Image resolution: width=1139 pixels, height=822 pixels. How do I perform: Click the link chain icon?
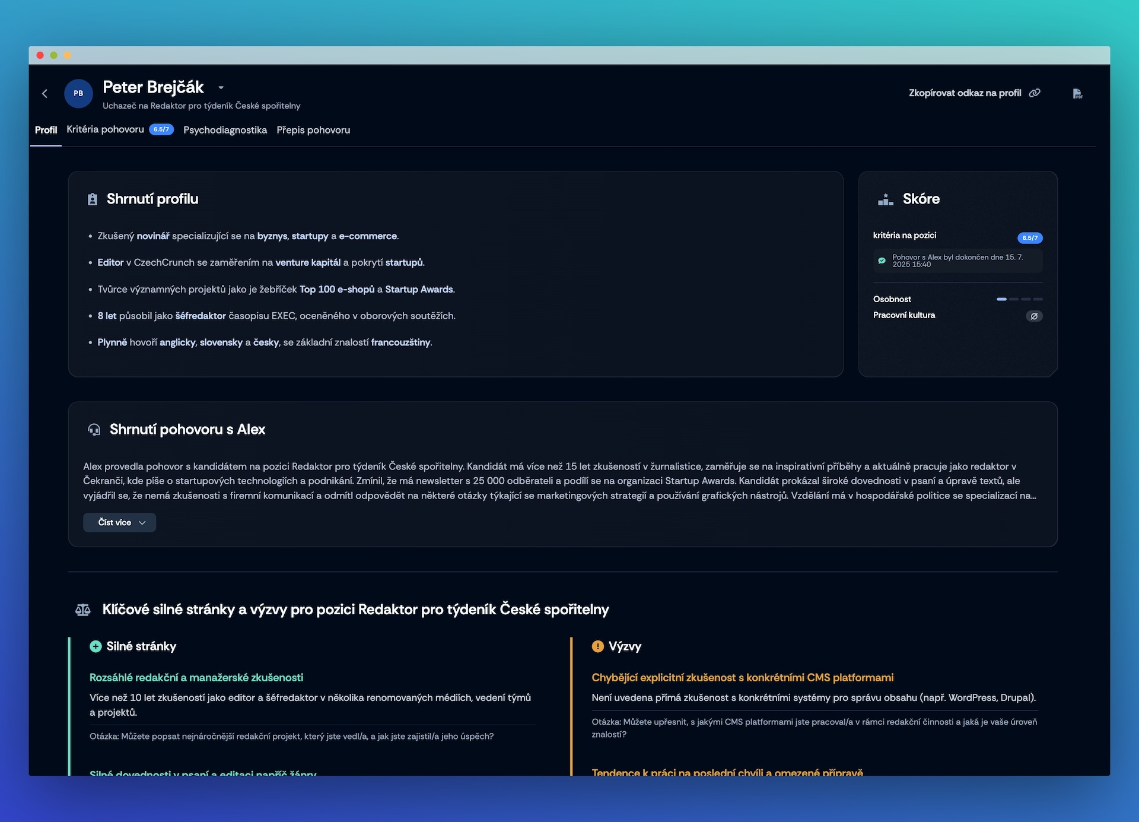point(1035,93)
